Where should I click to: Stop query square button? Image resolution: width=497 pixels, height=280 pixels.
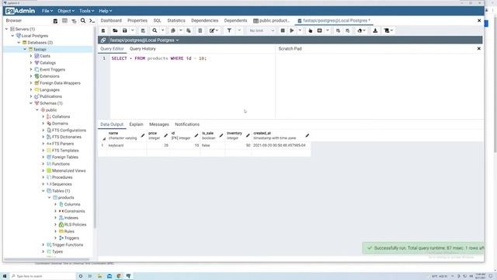(283, 30)
